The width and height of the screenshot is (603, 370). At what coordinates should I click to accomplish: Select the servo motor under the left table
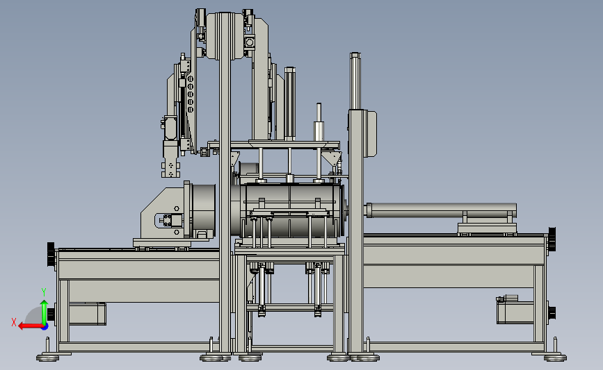pos(87,314)
